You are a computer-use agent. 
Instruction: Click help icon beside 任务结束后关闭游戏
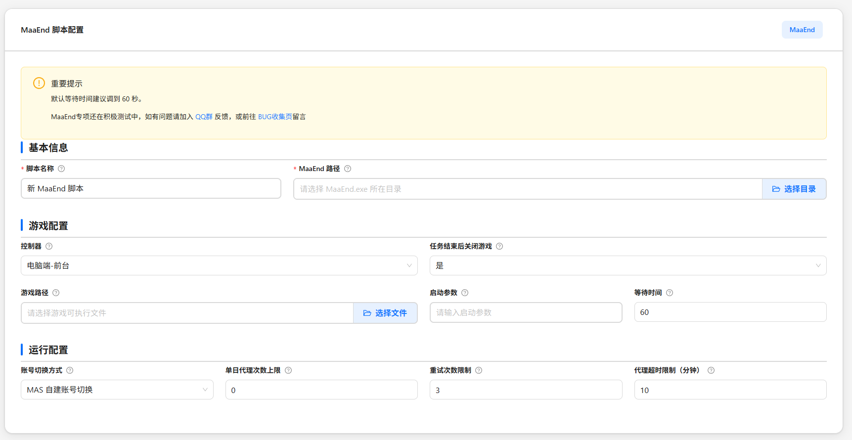click(499, 246)
